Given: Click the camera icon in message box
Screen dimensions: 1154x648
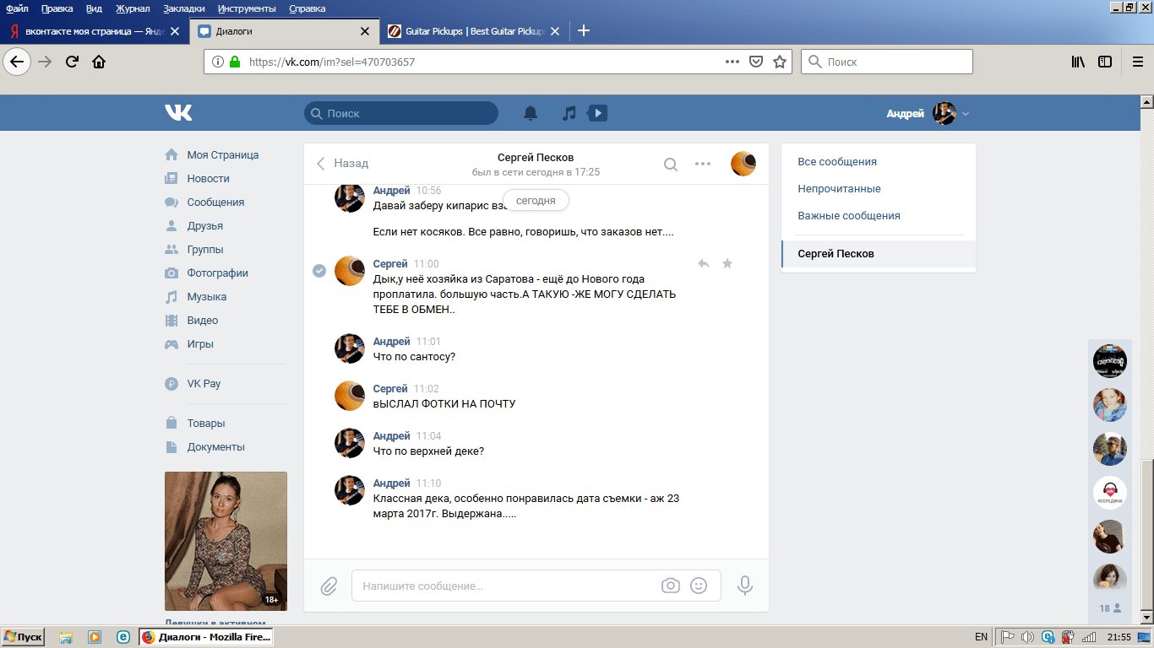Looking at the screenshot, I should (670, 586).
